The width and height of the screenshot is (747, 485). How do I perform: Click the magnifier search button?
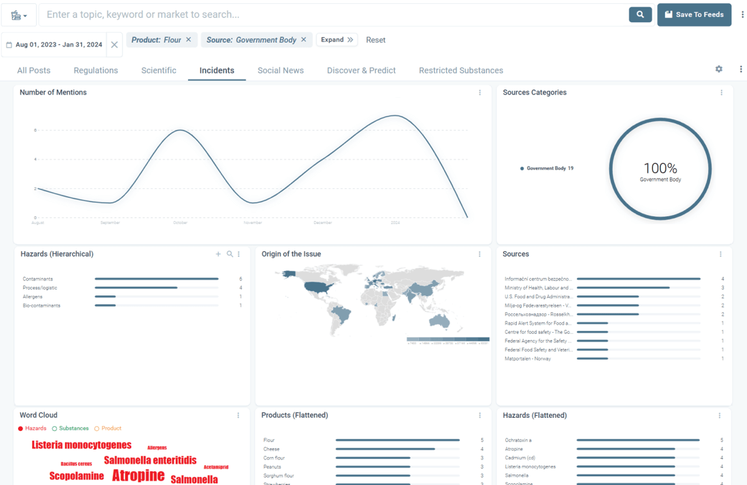[x=640, y=14]
